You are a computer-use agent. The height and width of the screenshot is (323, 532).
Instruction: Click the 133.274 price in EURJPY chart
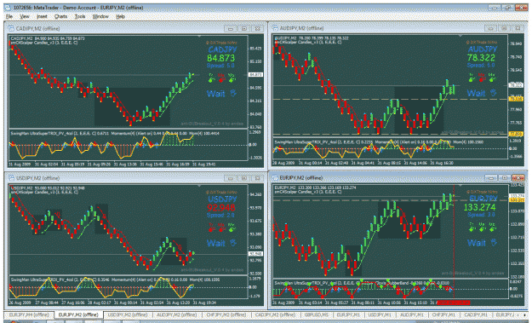click(x=480, y=207)
